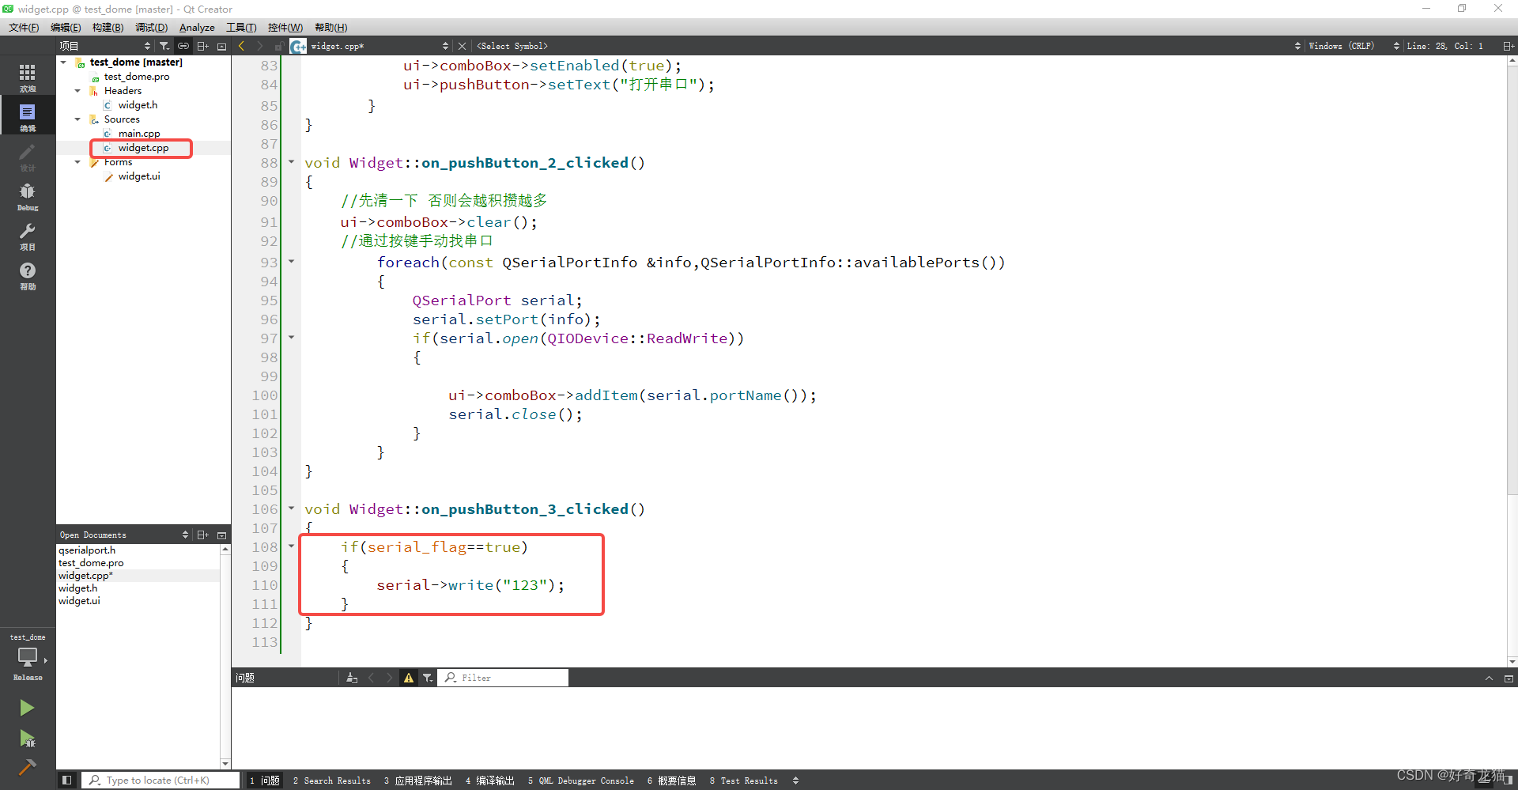The width and height of the screenshot is (1518, 790).
Task: Clear the issues list with the broom icon
Action: point(352,678)
